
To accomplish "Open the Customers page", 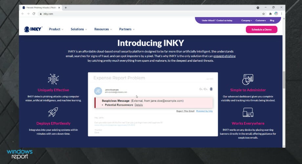I will 261,20.
